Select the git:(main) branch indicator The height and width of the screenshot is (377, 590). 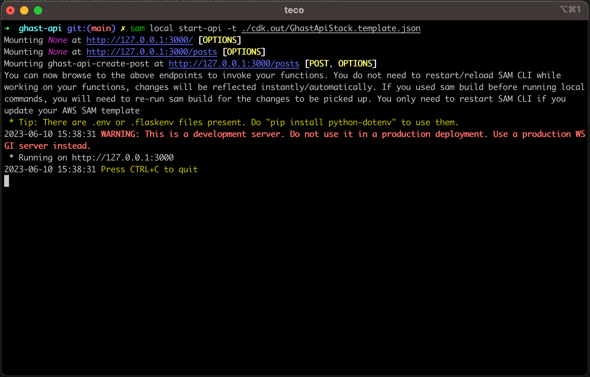point(91,28)
